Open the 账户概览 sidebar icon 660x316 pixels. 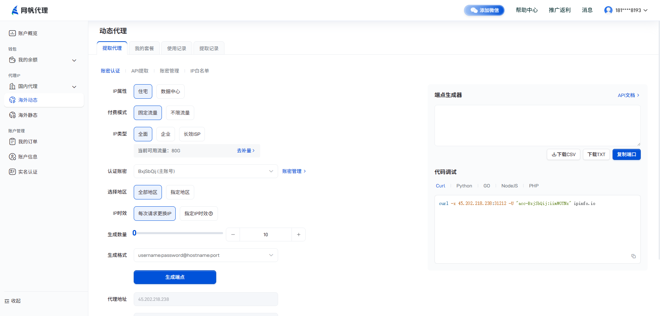pos(12,33)
